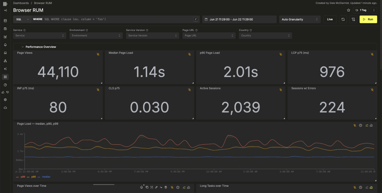Viewport: 382px width, 193px height.
Task: Select the dashboards grid sidebar icon
Action: coord(5,77)
